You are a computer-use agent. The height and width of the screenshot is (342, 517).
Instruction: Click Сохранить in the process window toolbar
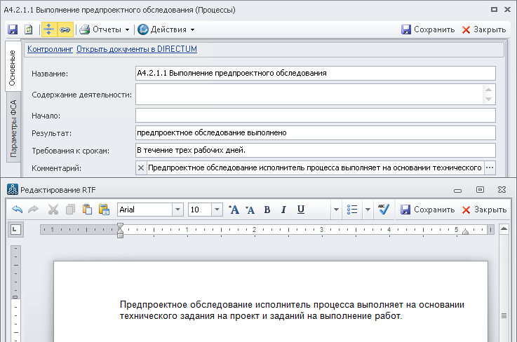(x=428, y=29)
